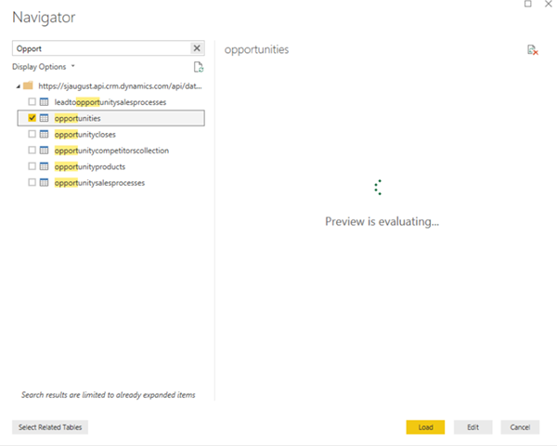557x446 pixels.
Task: Click the table icon beside opportunityproducts
Action: pyautogui.click(x=45, y=166)
